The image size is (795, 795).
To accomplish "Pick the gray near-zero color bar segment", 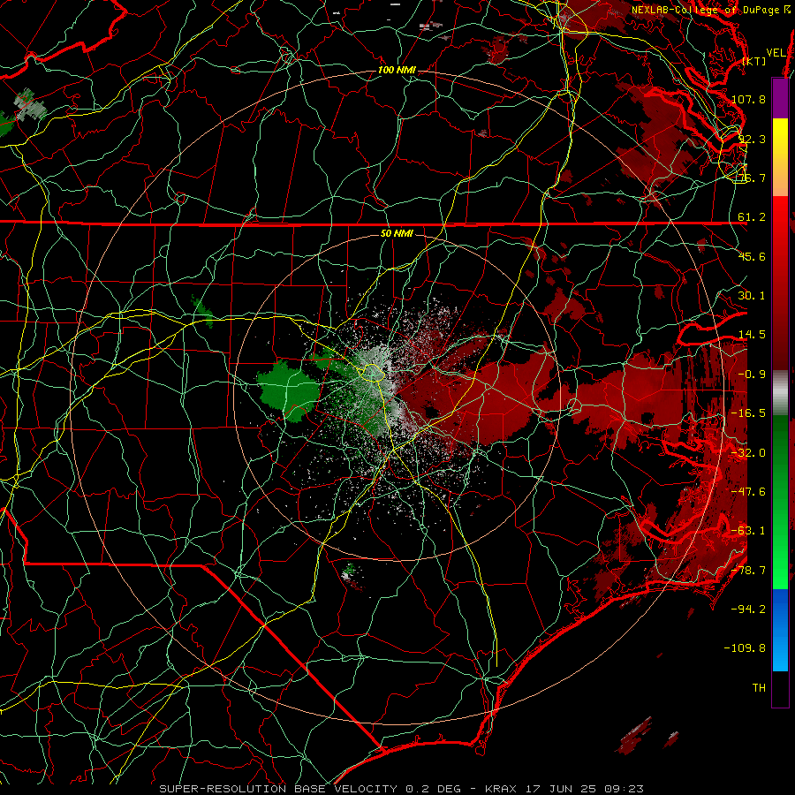I will click(780, 393).
